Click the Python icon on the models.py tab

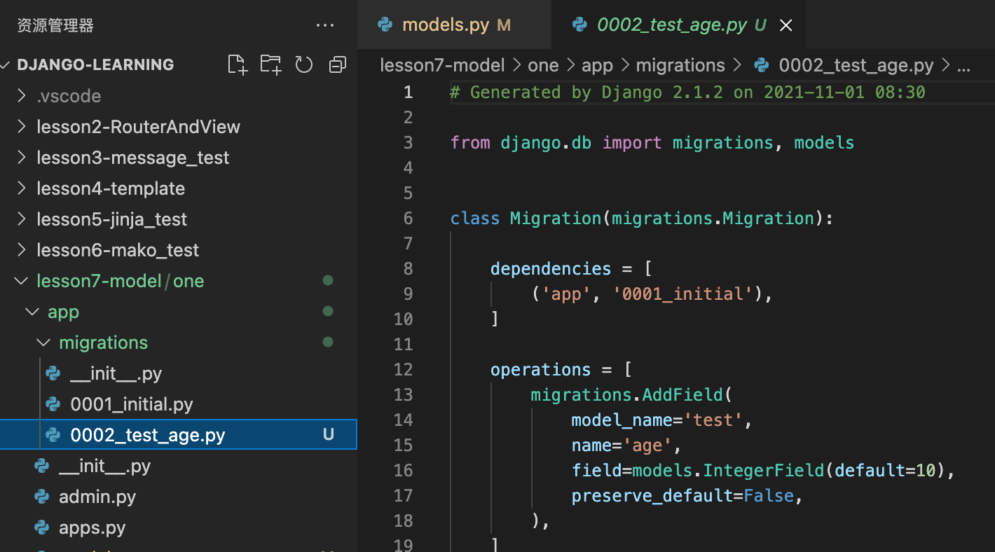(385, 25)
